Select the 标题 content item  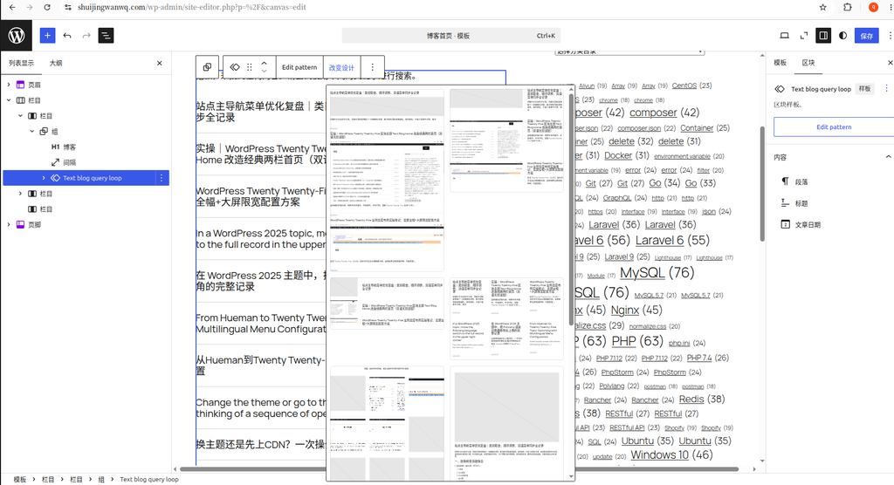tap(801, 203)
